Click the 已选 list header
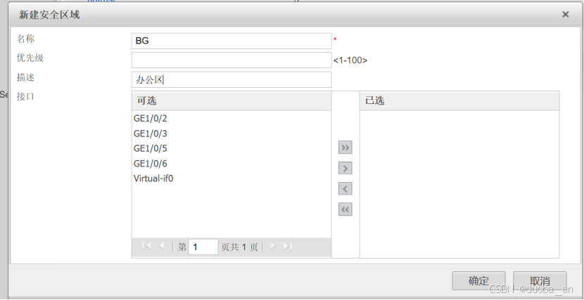Image resolution: width=584 pixels, height=300 pixels. pos(459,100)
